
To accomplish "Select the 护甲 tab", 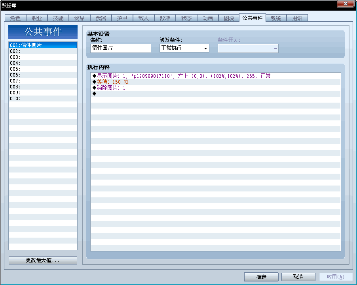I will [x=122, y=18].
